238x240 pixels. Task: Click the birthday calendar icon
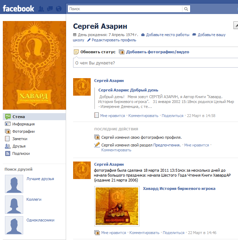coord(75,35)
